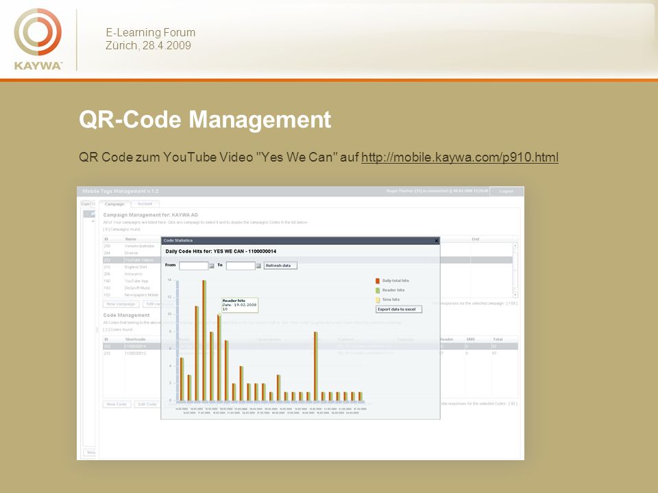658x493 pixels.
Task: Click the Logout button
Action: coord(507,191)
